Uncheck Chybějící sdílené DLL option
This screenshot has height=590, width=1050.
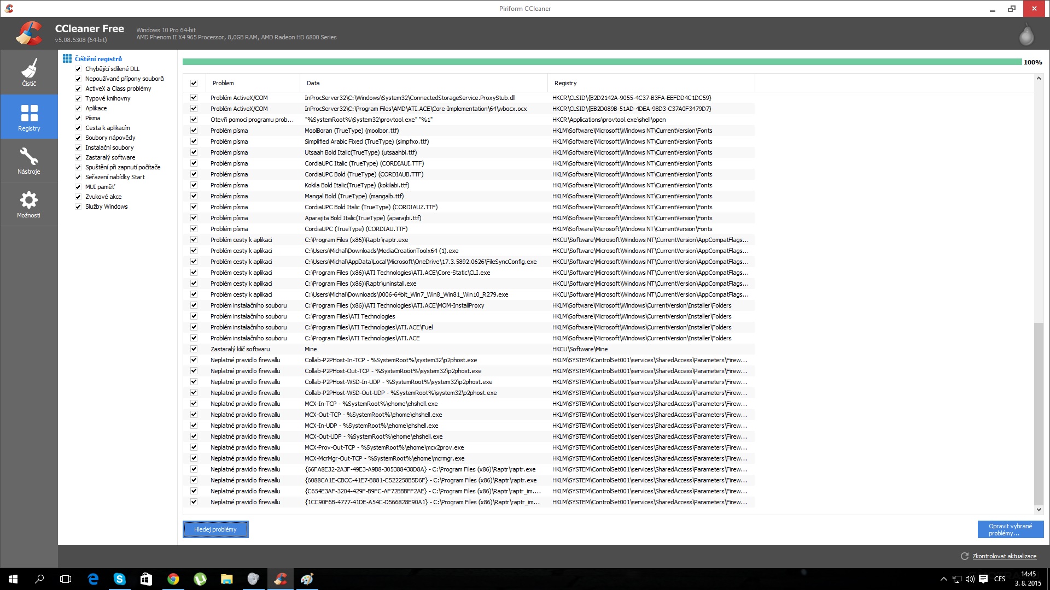[78, 69]
